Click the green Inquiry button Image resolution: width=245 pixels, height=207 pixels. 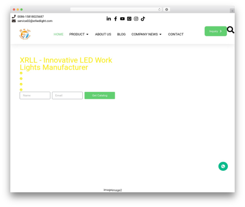coord(216,31)
